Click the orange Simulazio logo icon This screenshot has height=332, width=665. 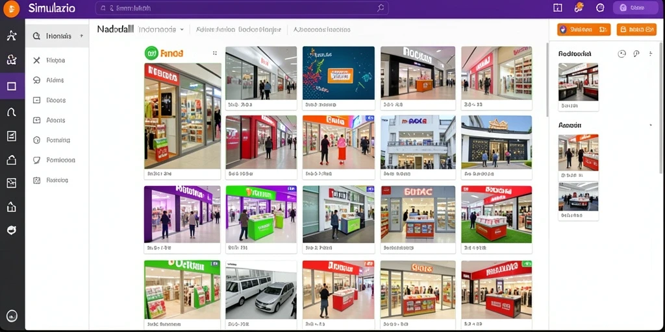pyautogui.click(x=12, y=9)
